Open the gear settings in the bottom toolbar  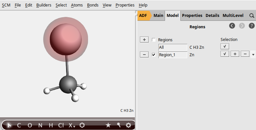128,125
